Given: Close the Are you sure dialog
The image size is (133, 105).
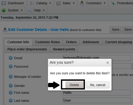Looking at the screenshot, I should tap(108, 63).
